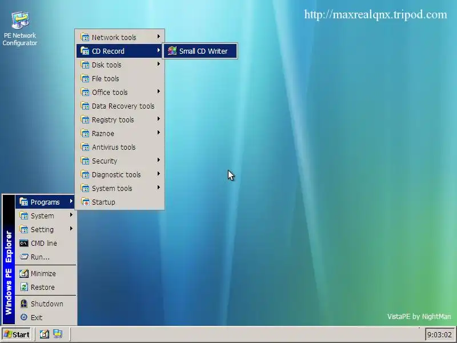Click the Small CD Writer disc icon
The height and width of the screenshot is (343, 457).
tap(172, 51)
